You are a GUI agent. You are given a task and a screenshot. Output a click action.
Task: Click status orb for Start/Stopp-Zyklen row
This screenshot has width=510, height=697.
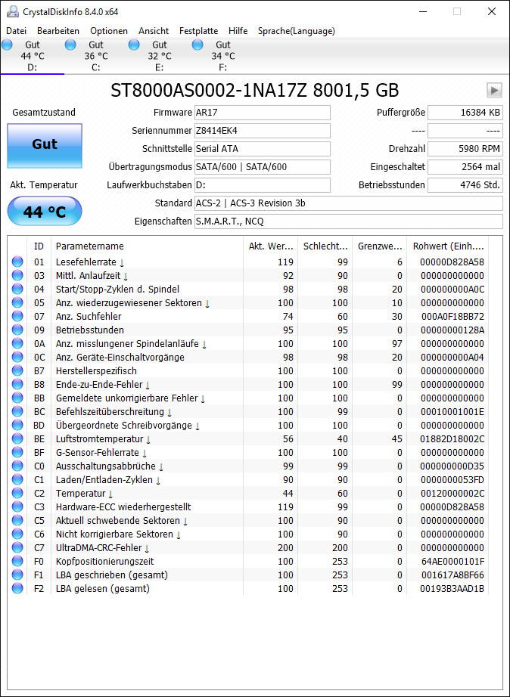pos(17,289)
